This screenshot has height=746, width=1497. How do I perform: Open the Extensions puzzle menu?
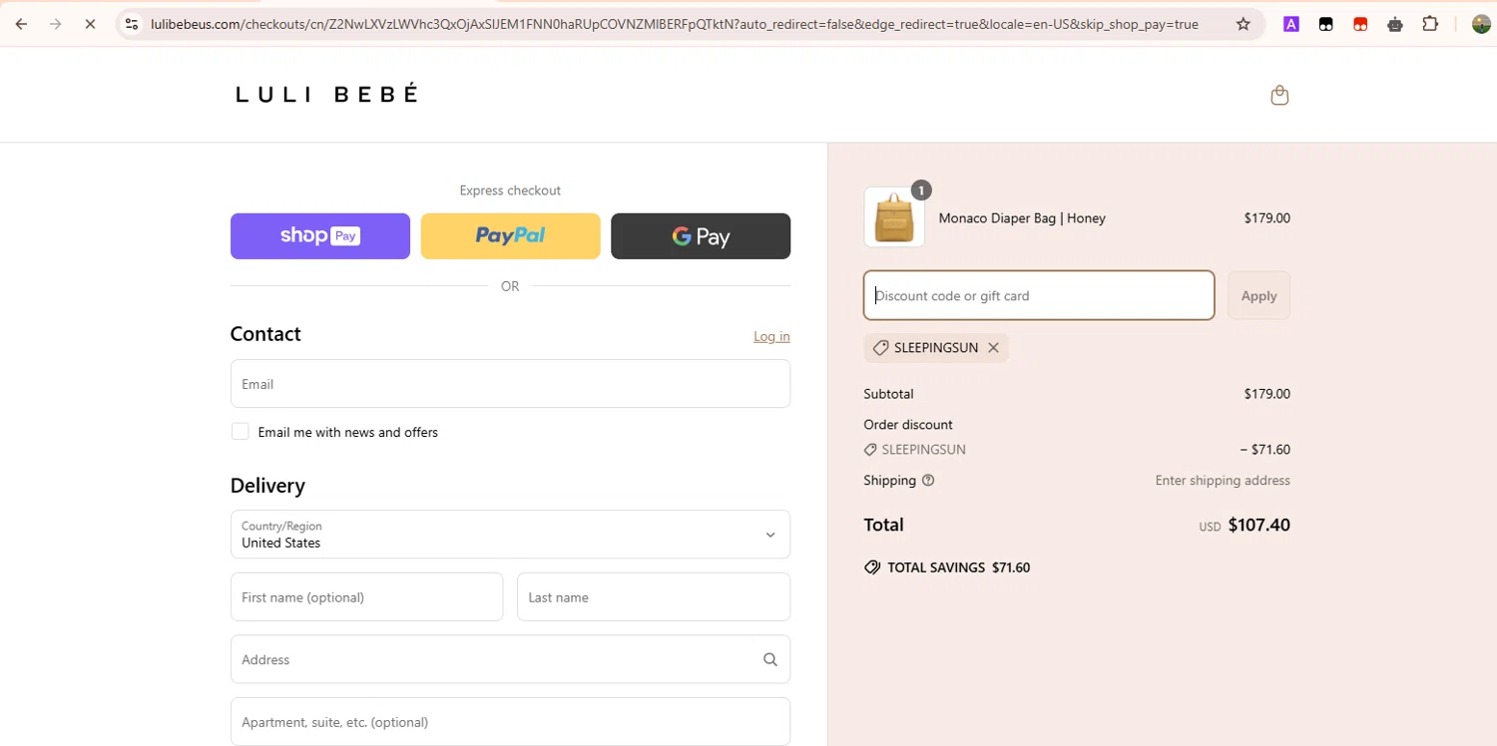tap(1430, 24)
